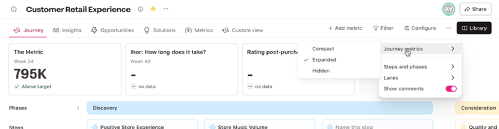The height and width of the screenshot is (129, 499).
Task: Click the Filter funnel button
Action: coord(383,28)
